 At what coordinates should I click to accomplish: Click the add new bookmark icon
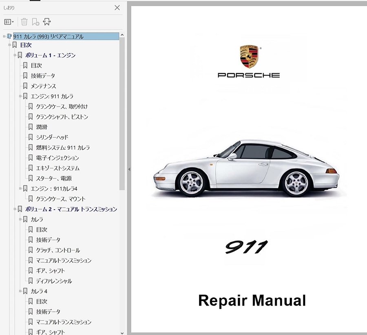(x=35, y=22)
